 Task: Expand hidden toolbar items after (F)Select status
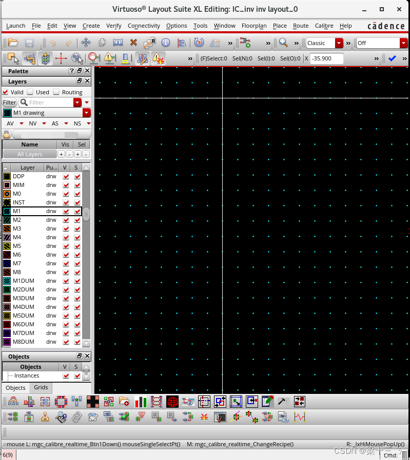(x=377, y=59)
